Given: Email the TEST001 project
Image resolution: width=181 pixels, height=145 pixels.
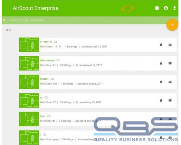Looking at the screenshot, I should pyautogui.click(x=170, y=82).
